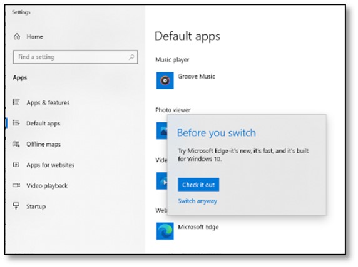Click the Default apps sidebar icon

point(16,123)
